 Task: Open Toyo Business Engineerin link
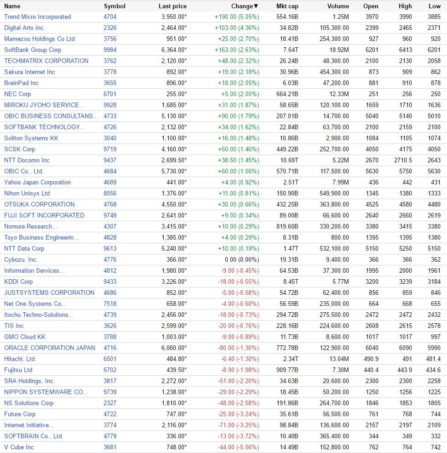pyautogui.click(x=41, y=237)
